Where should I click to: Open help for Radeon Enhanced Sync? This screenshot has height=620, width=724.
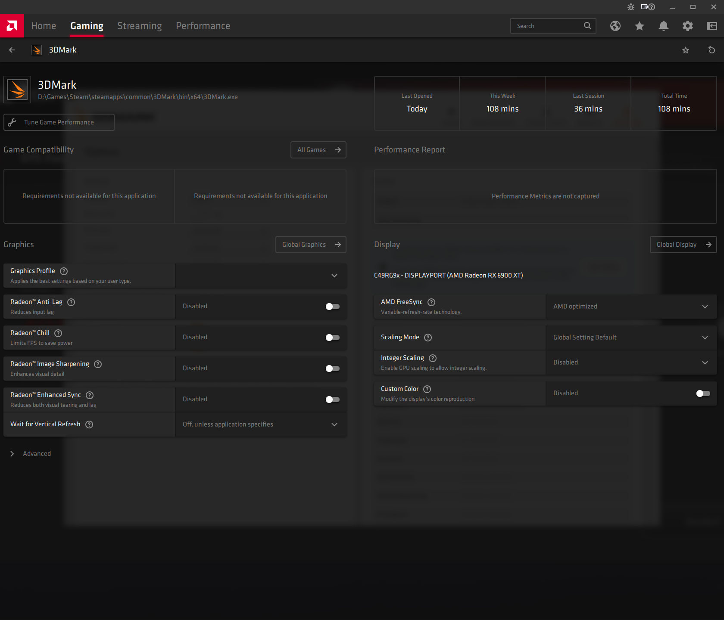click(90, 395)
